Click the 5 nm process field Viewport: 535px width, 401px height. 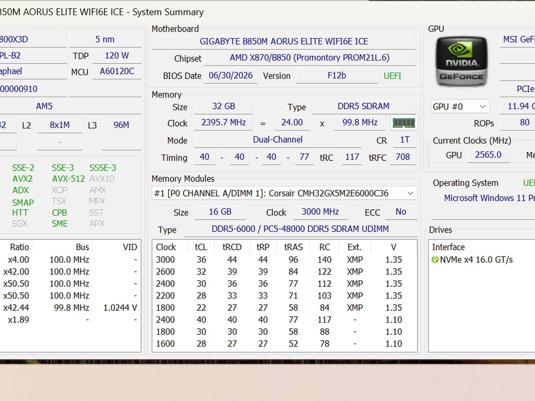tap(105, 40)
